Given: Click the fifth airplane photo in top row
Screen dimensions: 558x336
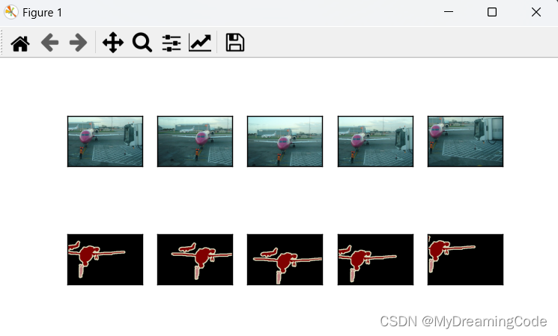Looking at the screenshot, I should point(465,141).
